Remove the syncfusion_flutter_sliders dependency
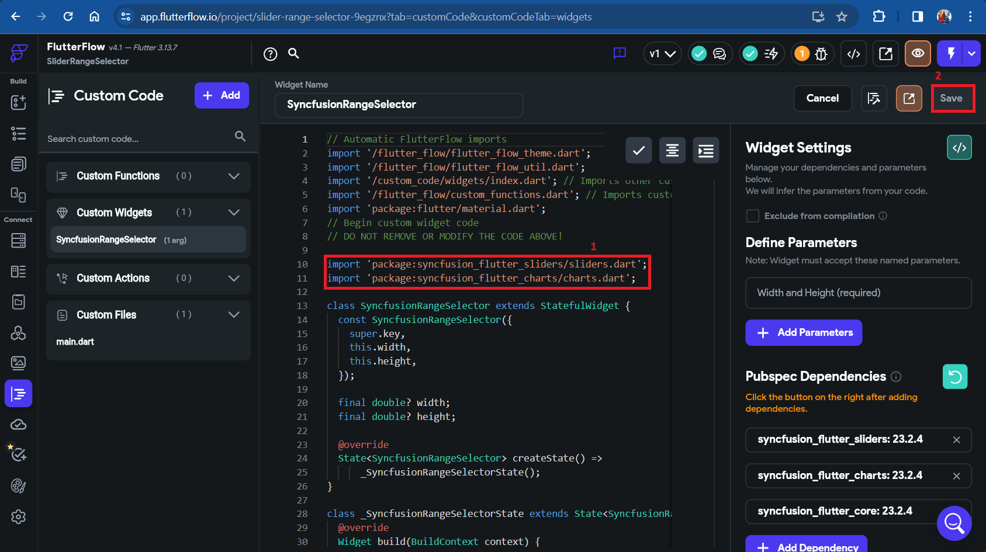 click(956, 440)
